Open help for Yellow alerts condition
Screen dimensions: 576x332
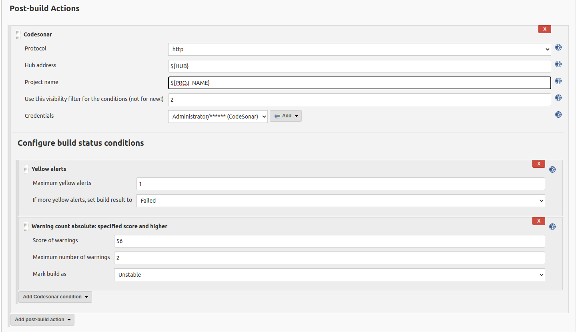[552, 169]
